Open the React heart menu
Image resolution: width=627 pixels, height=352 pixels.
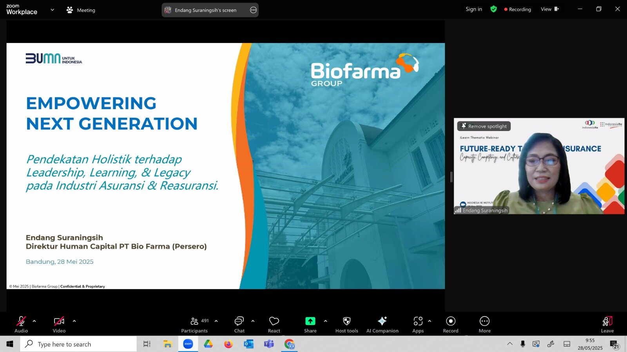pyautogui.click(x=274, y=324)
